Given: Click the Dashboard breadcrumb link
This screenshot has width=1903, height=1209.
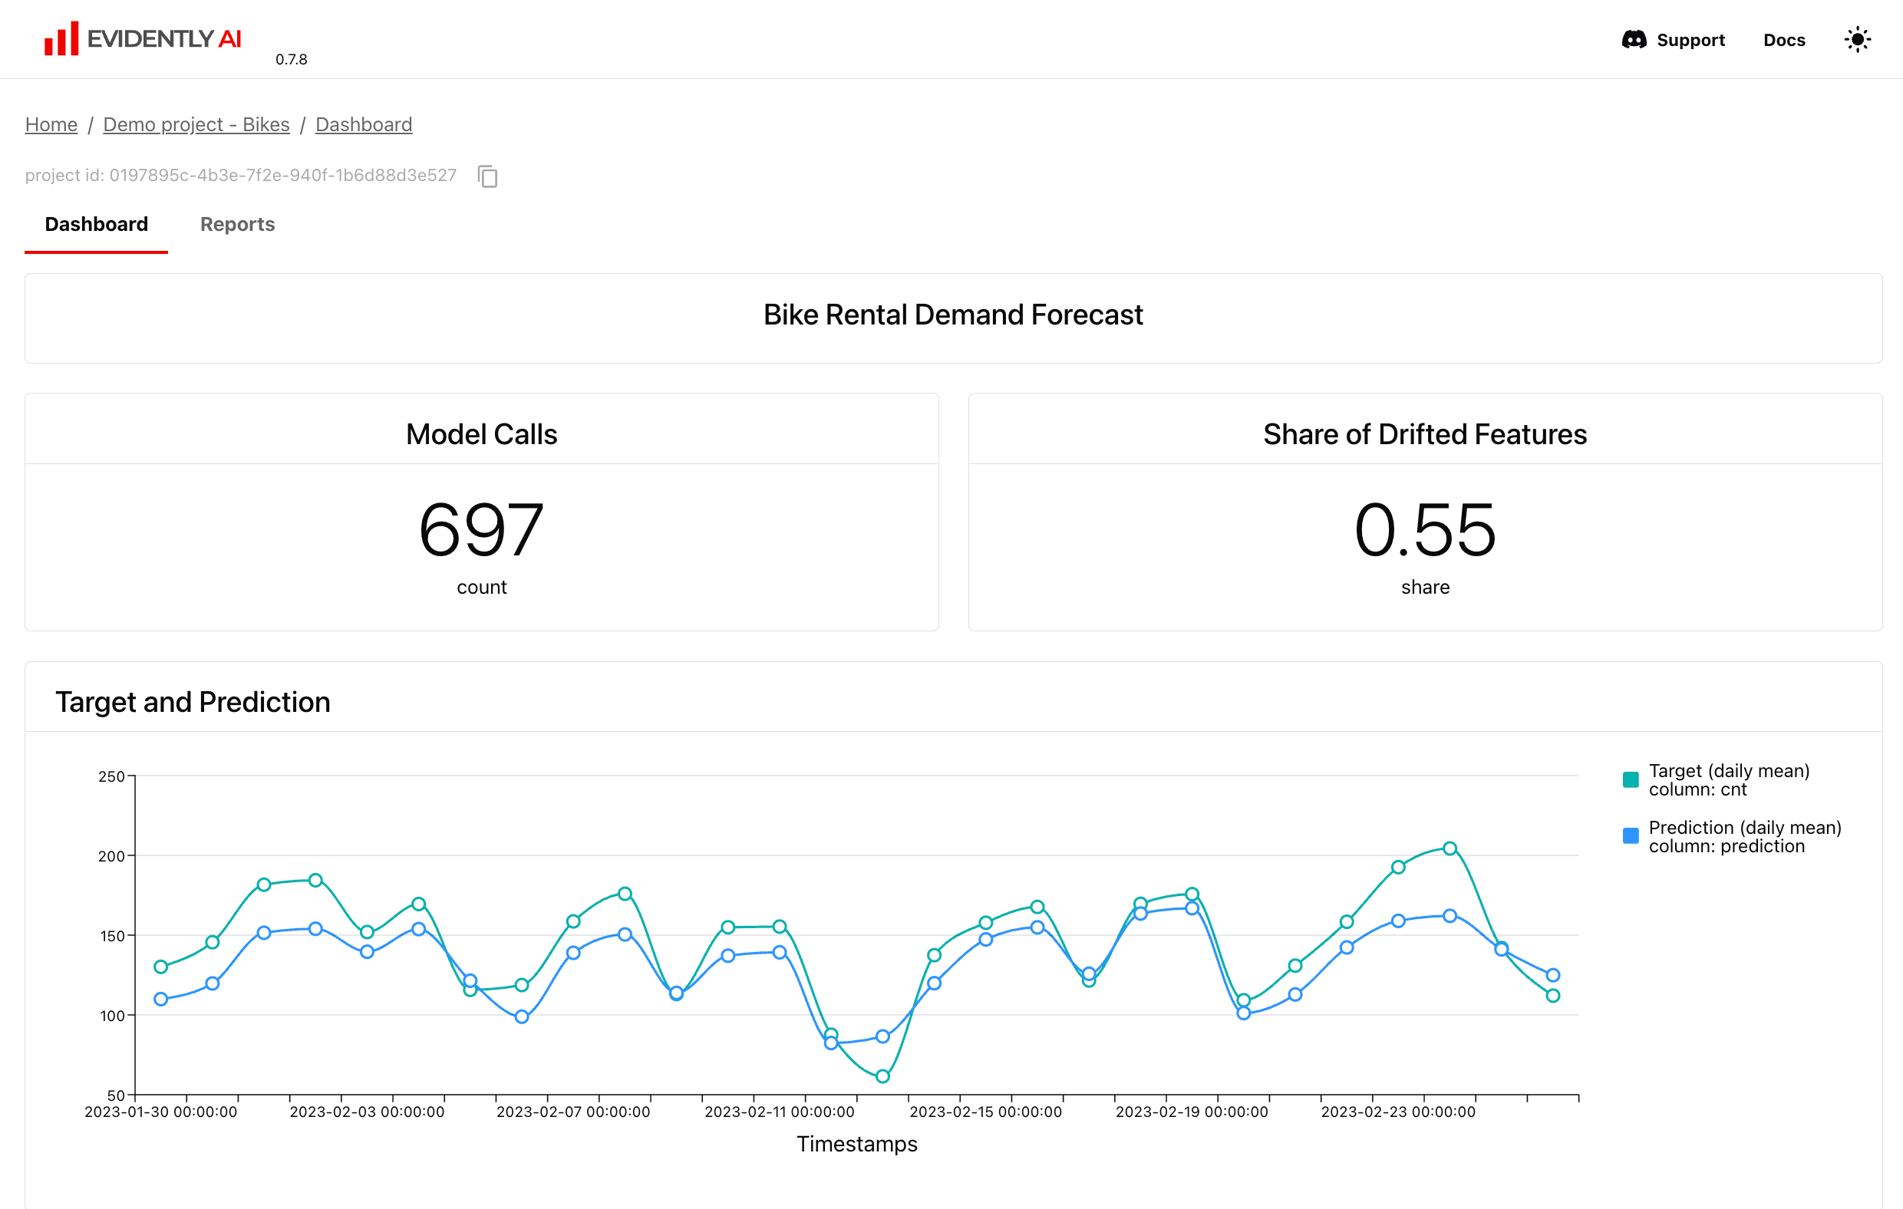Looking at the screenshot, I should coord(364,125).
